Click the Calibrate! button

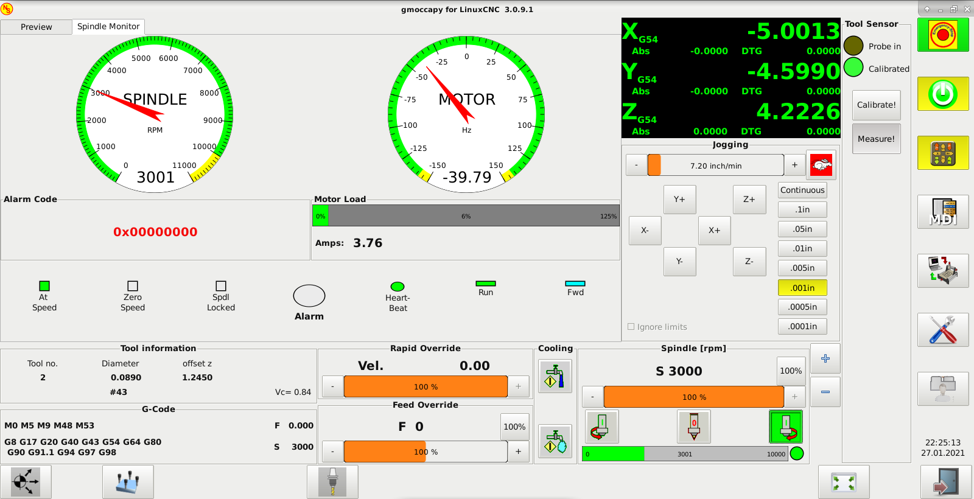coord(877,105)
